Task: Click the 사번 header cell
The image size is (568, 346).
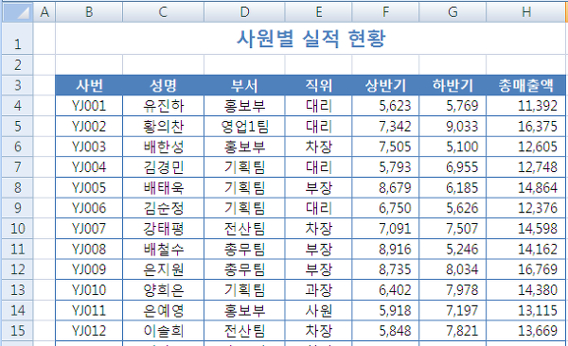Action: [89, 85]
